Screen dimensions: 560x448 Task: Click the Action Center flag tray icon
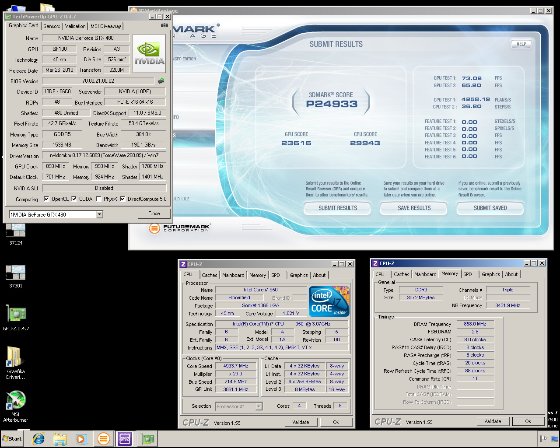coord(544,439)
